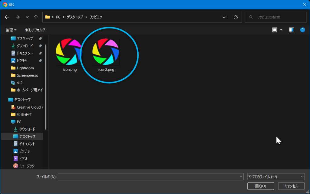This screenshot has width=310, height=194.
Task: Go up one folder level
Action: click(36, 17)
